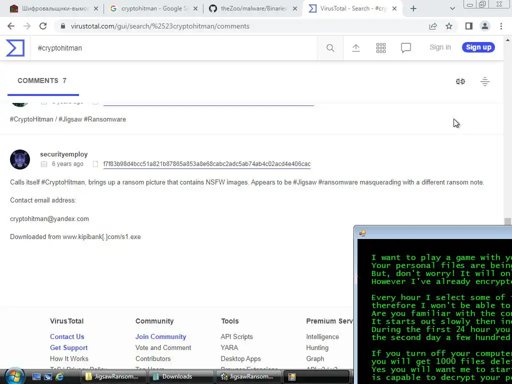Click the Intelligence footer link
This screenshot has height=384, width=512.
point(322,336)
